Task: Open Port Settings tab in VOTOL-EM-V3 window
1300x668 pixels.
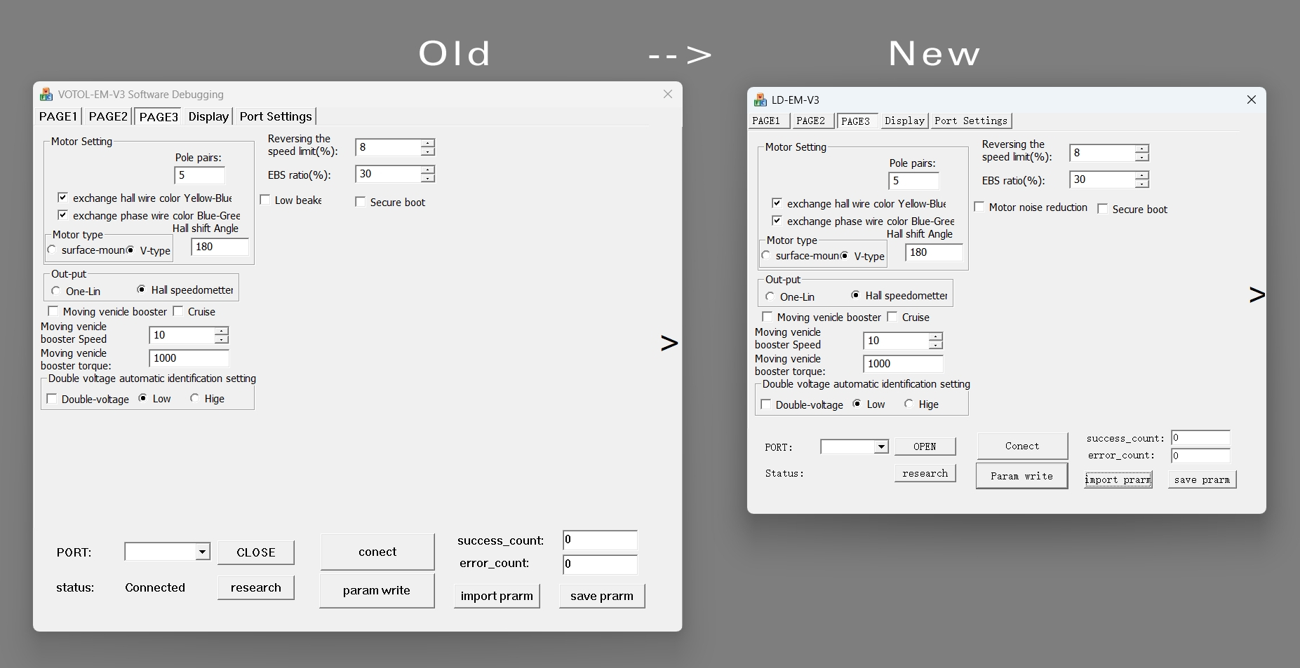Action: 276,116
